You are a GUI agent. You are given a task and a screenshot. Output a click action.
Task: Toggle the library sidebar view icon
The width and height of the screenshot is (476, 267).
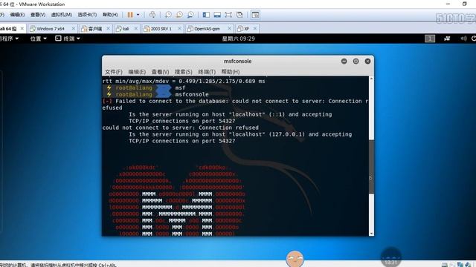pyautogui.click(x=206, y=15)
